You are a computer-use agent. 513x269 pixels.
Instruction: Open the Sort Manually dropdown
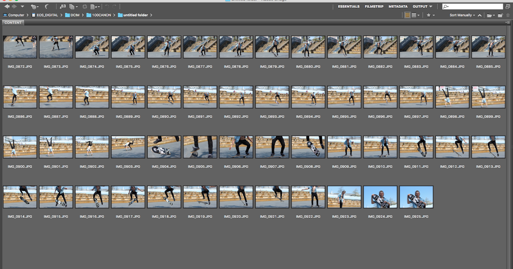(x=463, y=15)
